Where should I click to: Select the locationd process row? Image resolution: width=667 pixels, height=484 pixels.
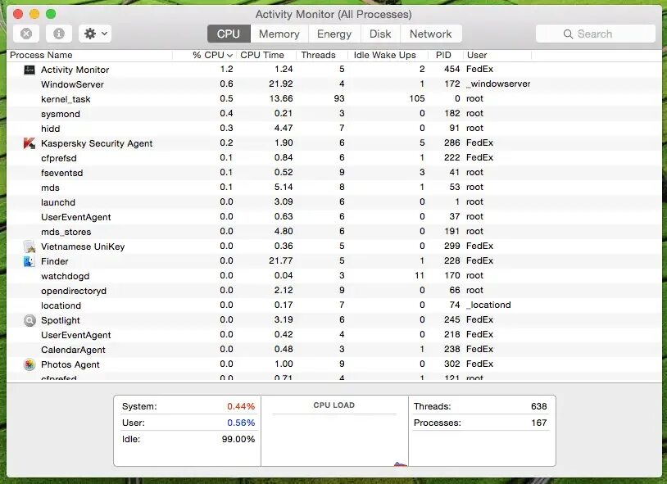click(x=334, y=305)
